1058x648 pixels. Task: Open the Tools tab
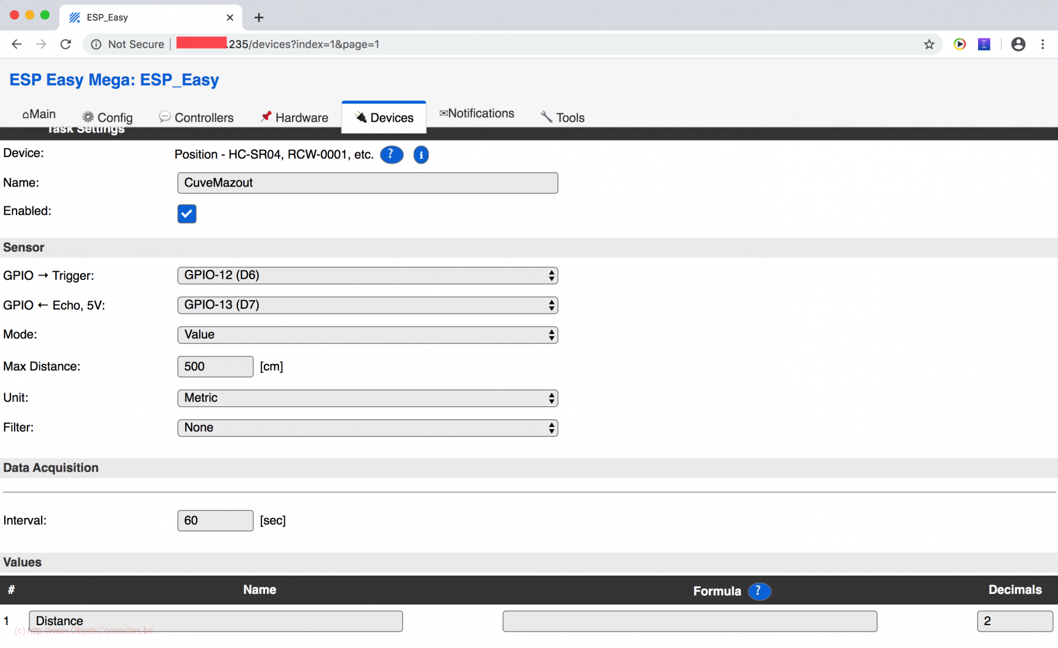[x=563, y=118]
